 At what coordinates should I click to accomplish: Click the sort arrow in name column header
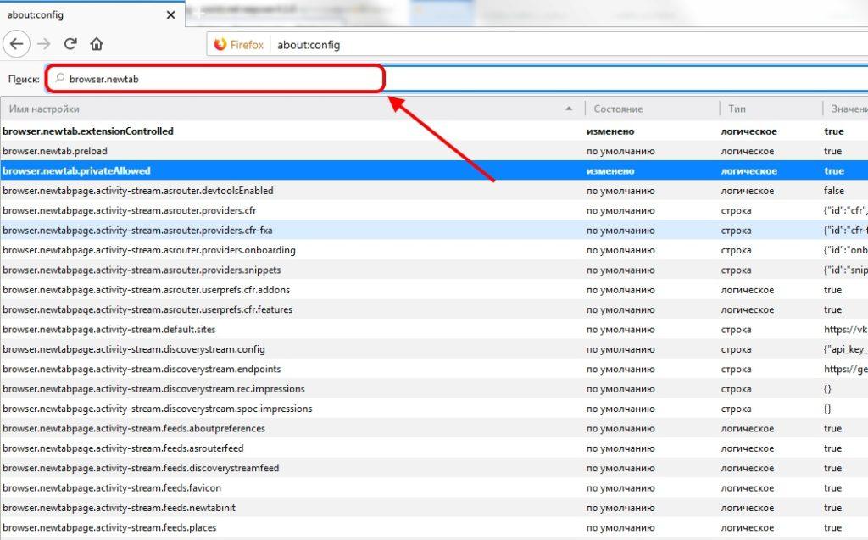point(569,109)
